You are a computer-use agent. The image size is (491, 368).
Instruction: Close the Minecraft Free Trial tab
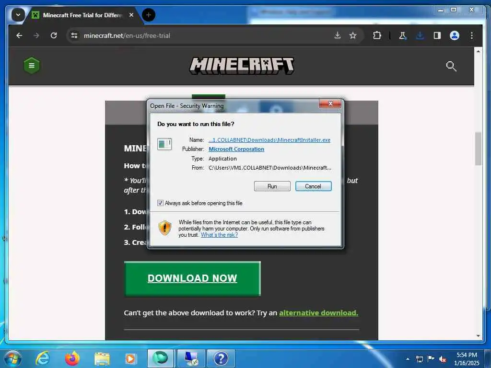coord(131,15)
